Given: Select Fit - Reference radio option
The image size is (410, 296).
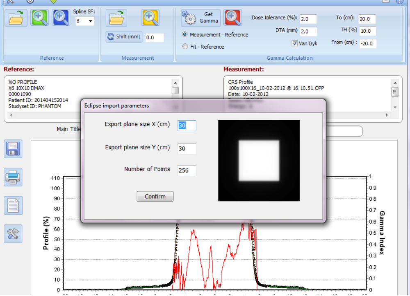Looking at the screenshot, I should 185,47.
